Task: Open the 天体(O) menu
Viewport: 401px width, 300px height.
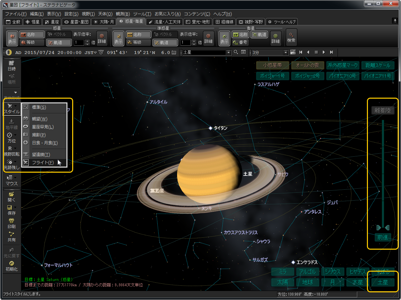Action: (x=105, y=14)
